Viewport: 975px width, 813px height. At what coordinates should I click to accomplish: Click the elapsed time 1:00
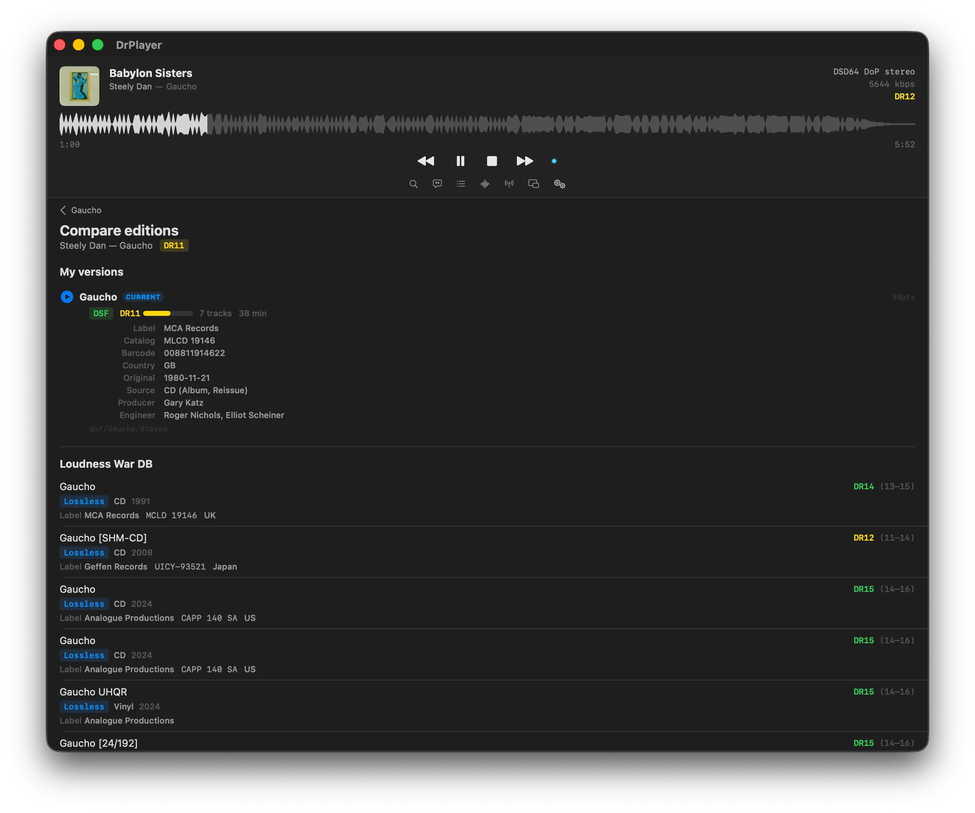[x=70, y=145]
